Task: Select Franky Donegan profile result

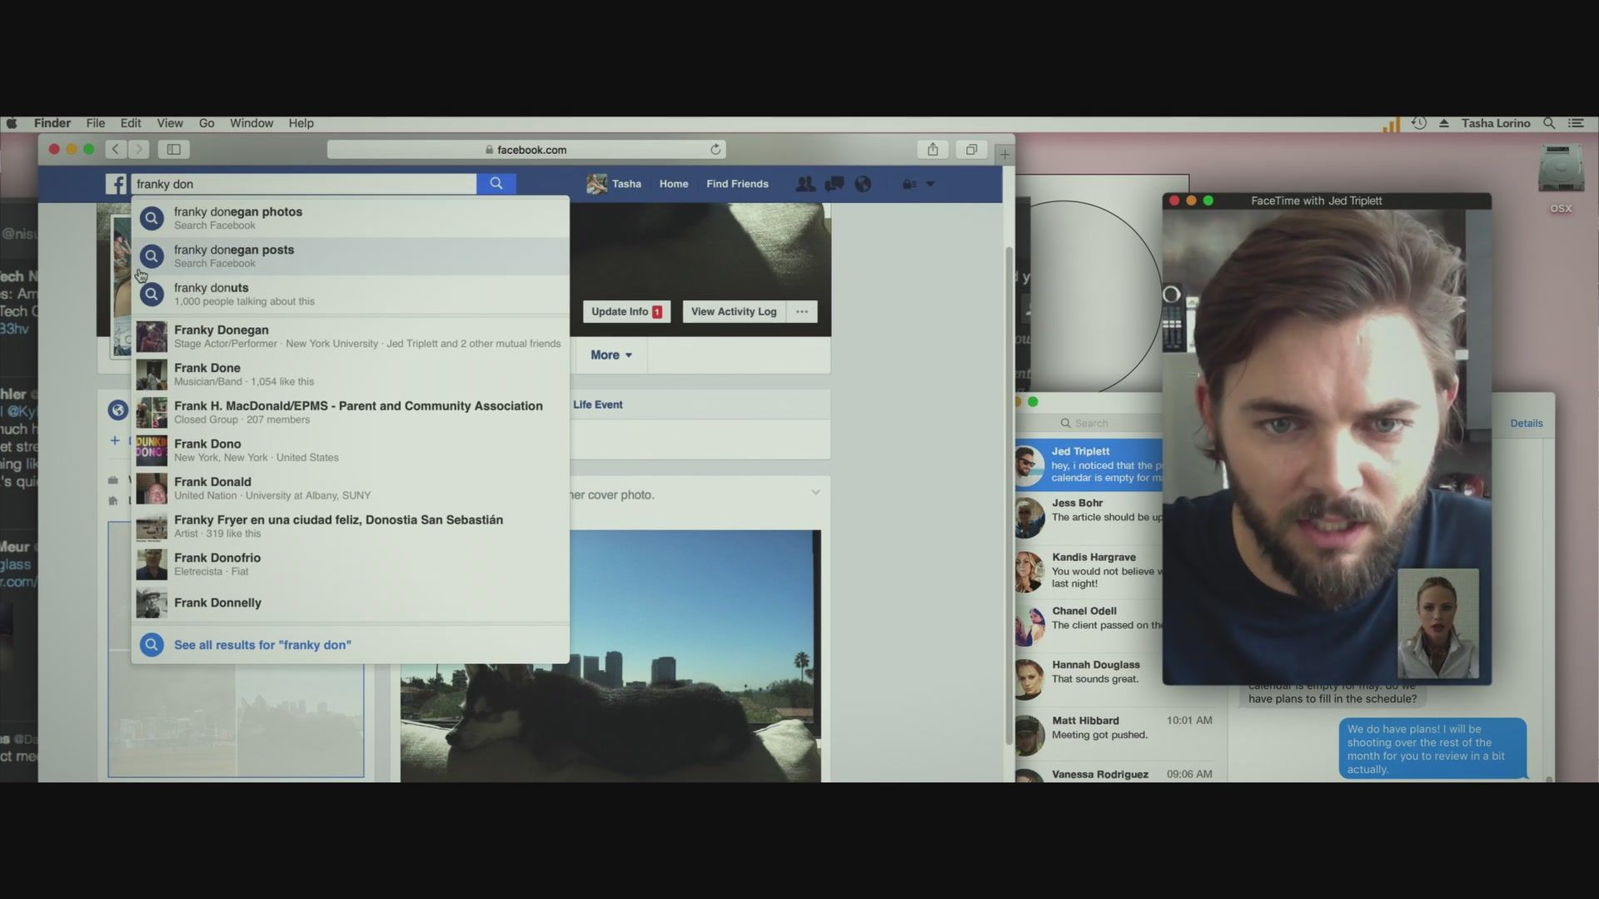Action: 351,336
